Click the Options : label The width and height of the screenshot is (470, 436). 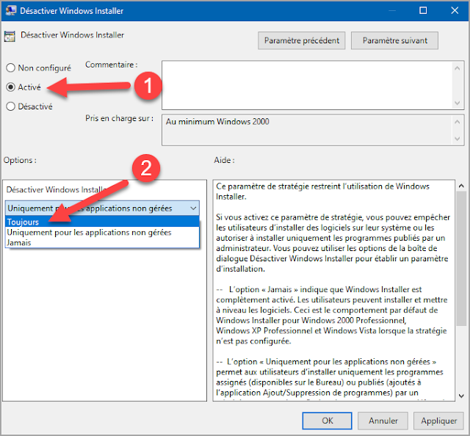20,160
